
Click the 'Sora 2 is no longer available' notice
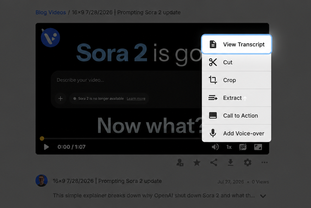tap(101, 99)
